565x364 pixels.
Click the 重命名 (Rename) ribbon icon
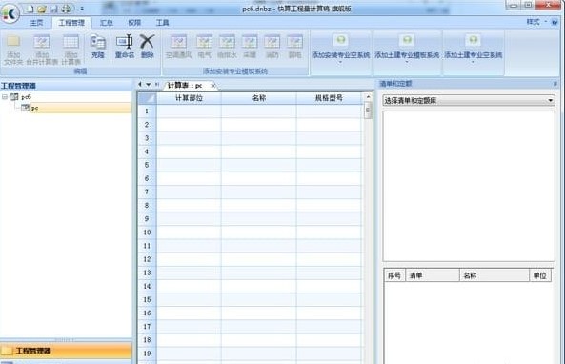tap(124, 46)
